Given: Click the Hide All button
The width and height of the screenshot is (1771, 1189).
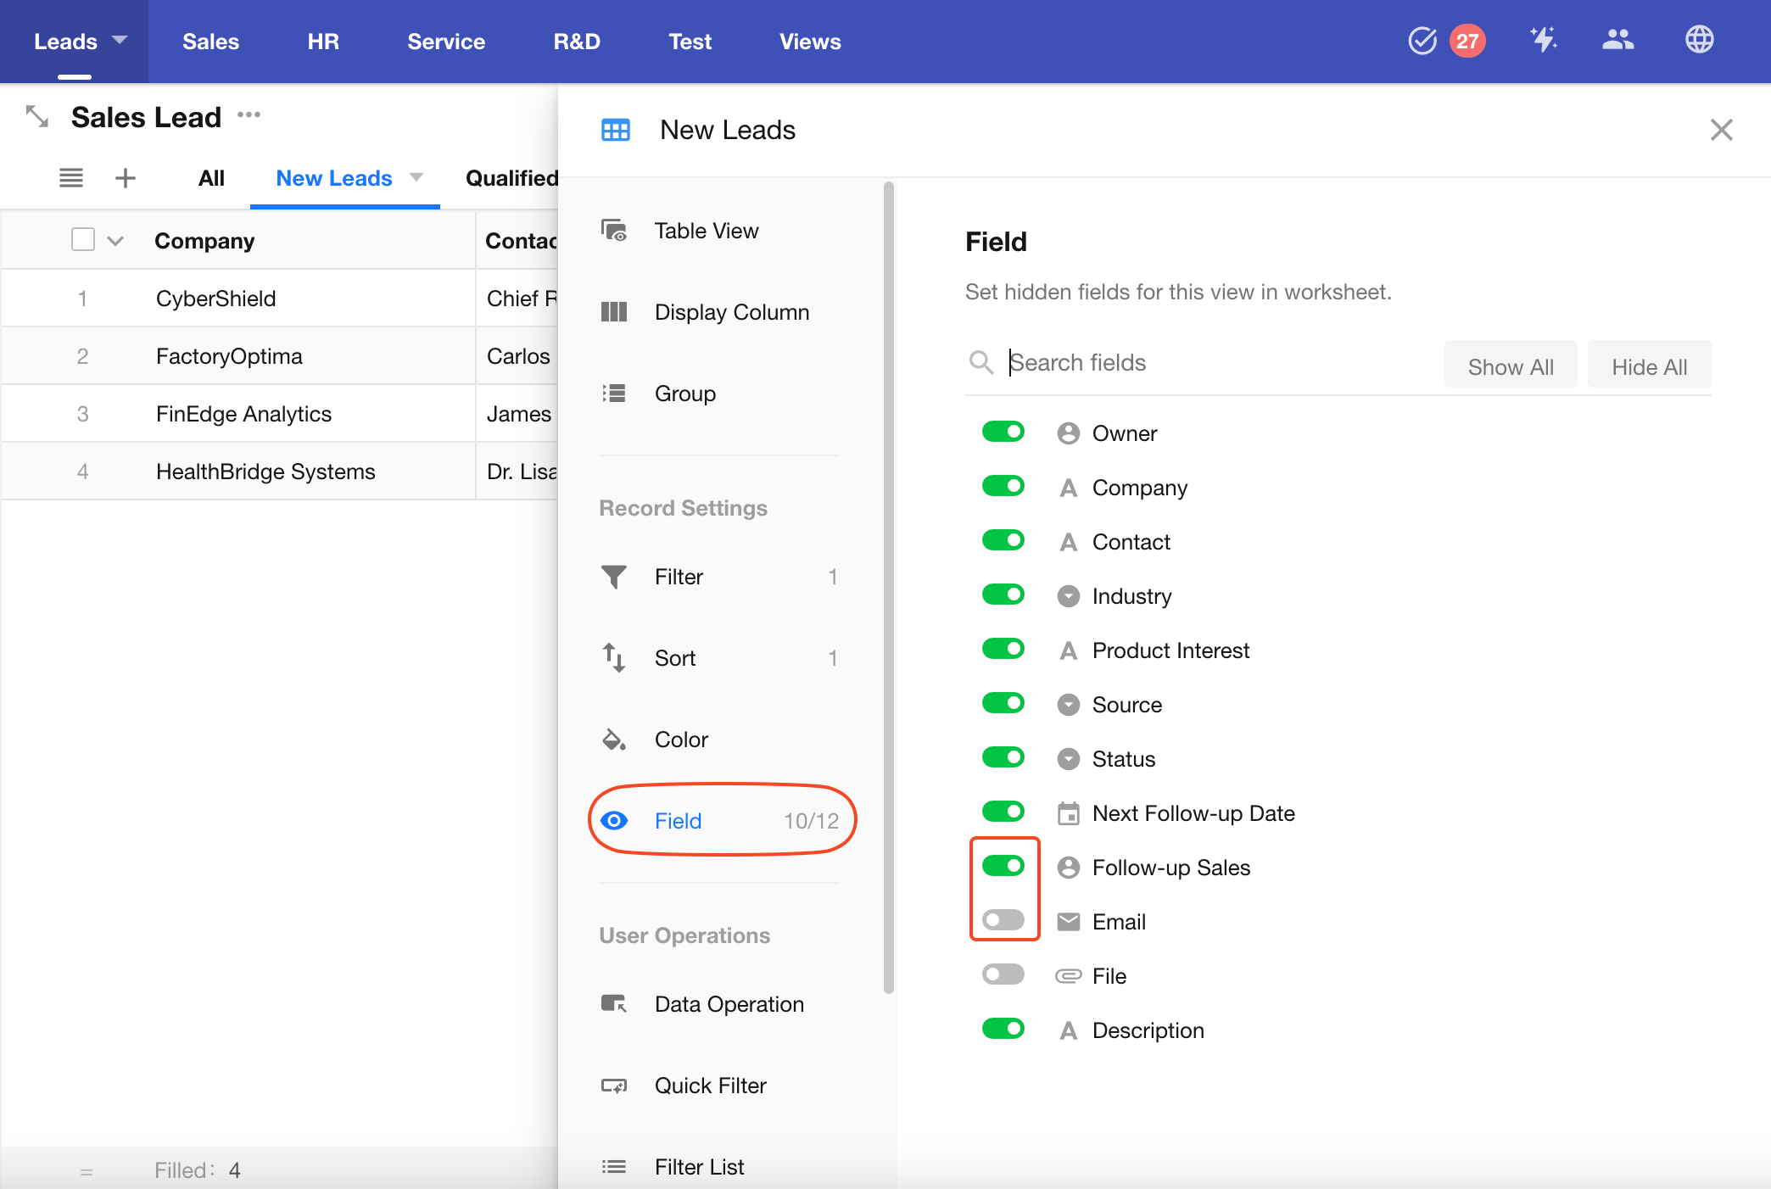Looking at the screenshot, I should [1649, 366].
